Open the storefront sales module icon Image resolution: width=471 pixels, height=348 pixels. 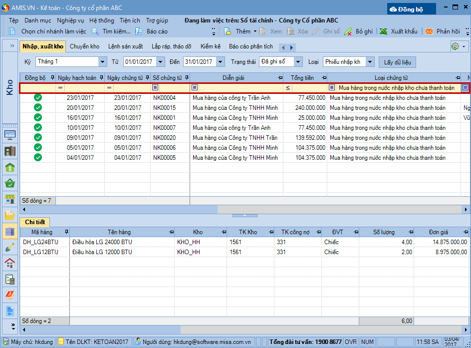[x=10, y=199]
